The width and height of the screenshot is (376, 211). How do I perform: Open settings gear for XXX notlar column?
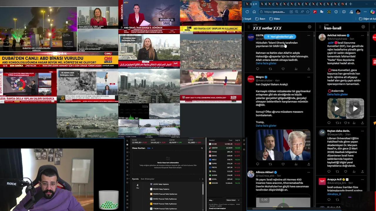point(309,27)
